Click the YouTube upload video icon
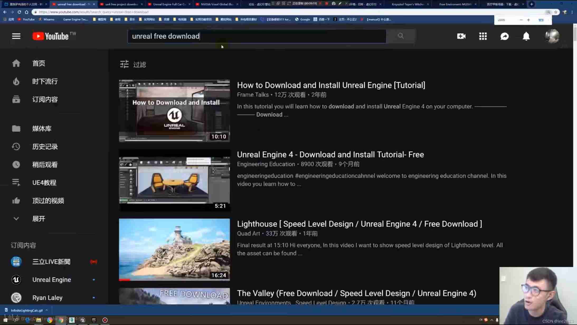 pos(461,36)
